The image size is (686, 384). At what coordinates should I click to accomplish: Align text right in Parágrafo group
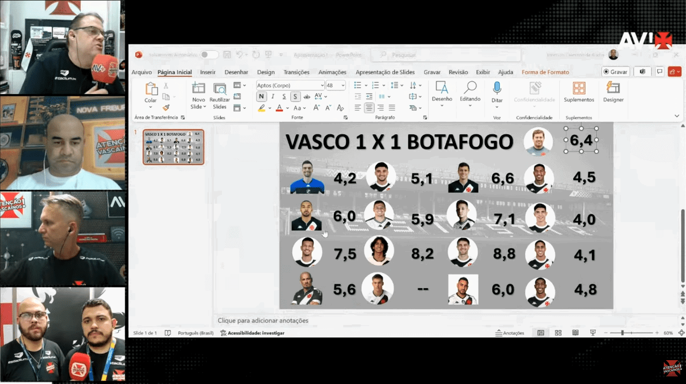[381, 108]
